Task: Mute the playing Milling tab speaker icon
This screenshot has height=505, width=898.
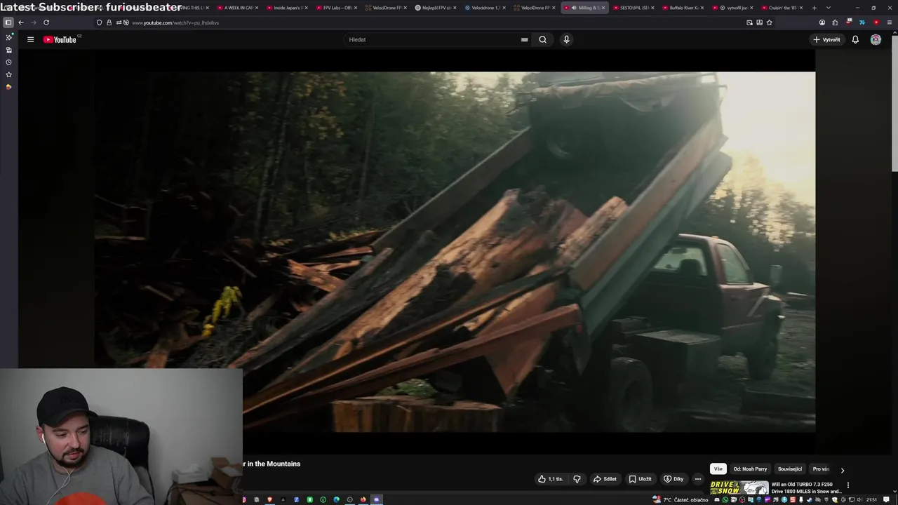Action: [x=574, y=8]
